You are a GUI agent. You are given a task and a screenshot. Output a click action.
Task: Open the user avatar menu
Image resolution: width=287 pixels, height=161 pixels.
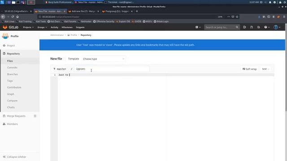pos(277,27)
